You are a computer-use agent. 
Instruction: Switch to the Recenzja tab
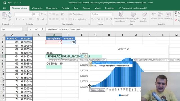[86, 8]
